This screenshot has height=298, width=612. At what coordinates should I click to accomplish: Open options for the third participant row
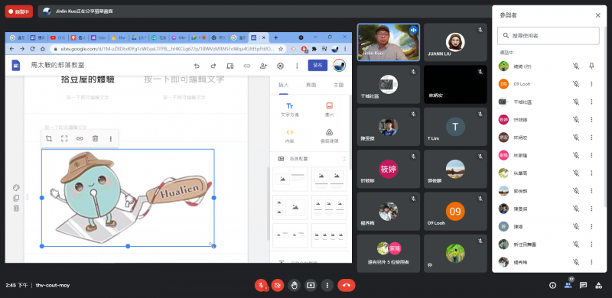(591, 102)
